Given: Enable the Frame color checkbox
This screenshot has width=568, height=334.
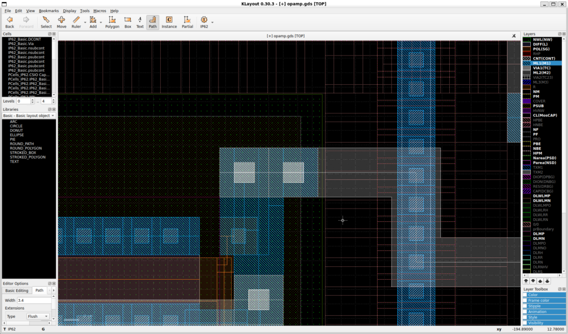Looking at the screenshot, I should [525, 300].
